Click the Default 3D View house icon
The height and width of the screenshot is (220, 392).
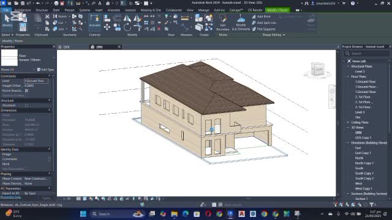pos(108,3)
